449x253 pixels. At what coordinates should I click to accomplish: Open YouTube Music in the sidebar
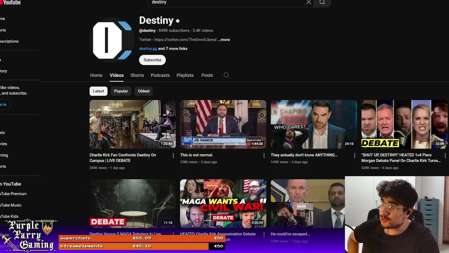click(11, 205)
